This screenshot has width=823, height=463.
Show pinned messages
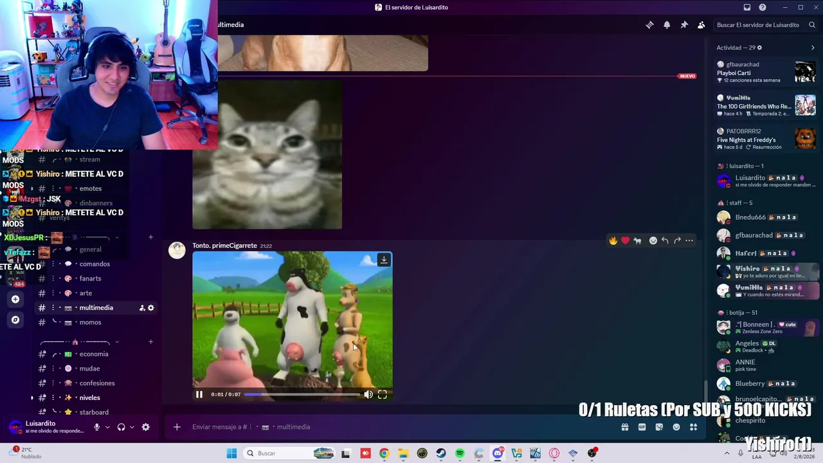[684, 25]
